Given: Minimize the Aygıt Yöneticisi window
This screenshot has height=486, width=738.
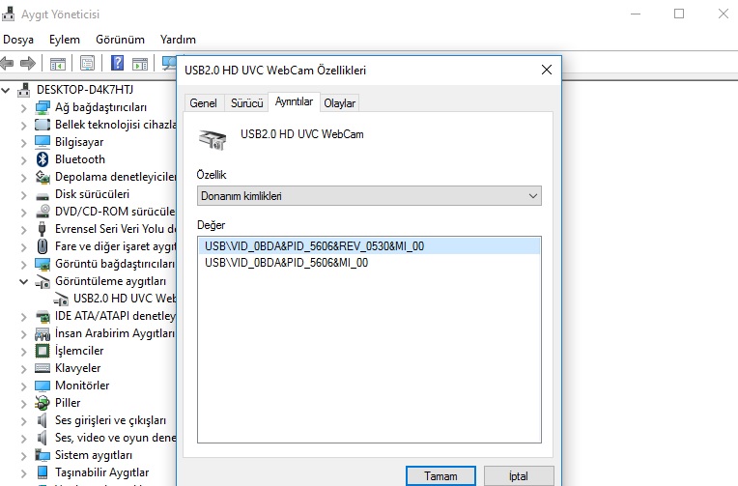Looking at the screenshot, I should [636, 14].
